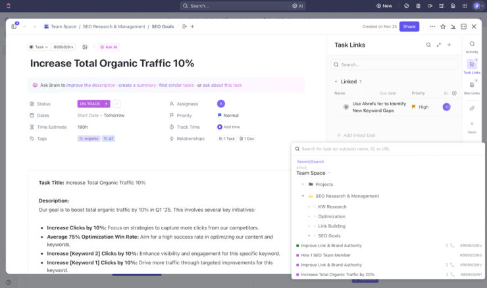Open Doc Links in right sidebar
Viewport: 487px width, 288px height.
tap(472, 85)
